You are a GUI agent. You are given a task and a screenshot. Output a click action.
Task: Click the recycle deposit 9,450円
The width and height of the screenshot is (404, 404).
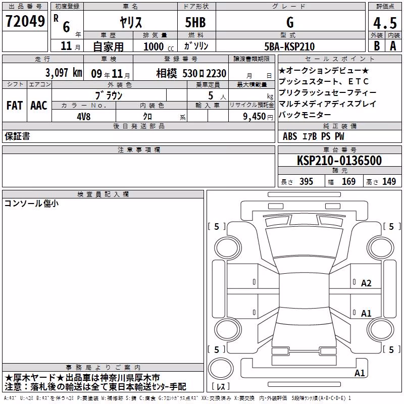click(258, 117)
